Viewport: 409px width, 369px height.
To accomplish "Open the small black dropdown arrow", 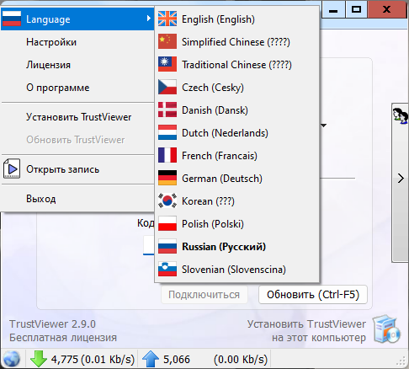I will 323,126.
